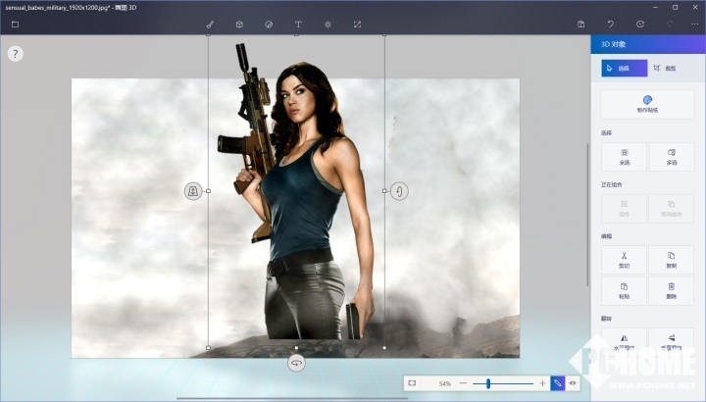Toggle the 2D edit view pencil button
This screenshot has width=706, height=402.
[557, 383]
